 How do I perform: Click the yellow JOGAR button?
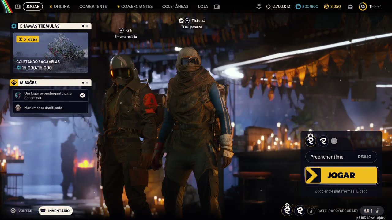click(x=341, y=175)
